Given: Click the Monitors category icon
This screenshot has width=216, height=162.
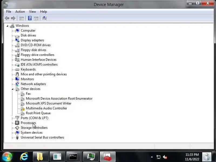Looking at the screenshot, I should (17, 79).
